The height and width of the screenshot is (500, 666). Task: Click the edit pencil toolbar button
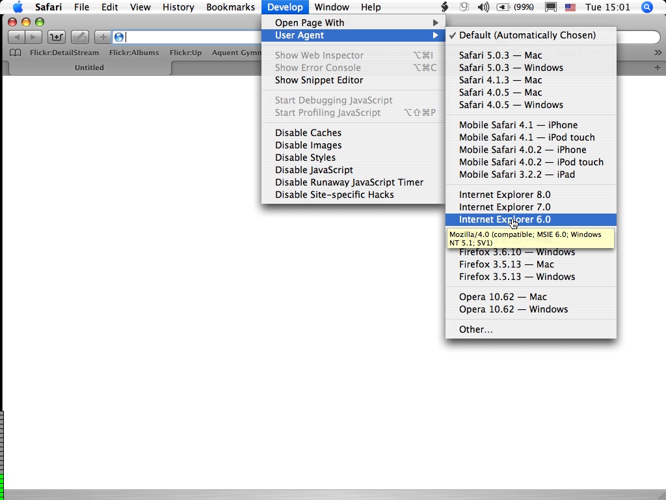tap(79, 37)
